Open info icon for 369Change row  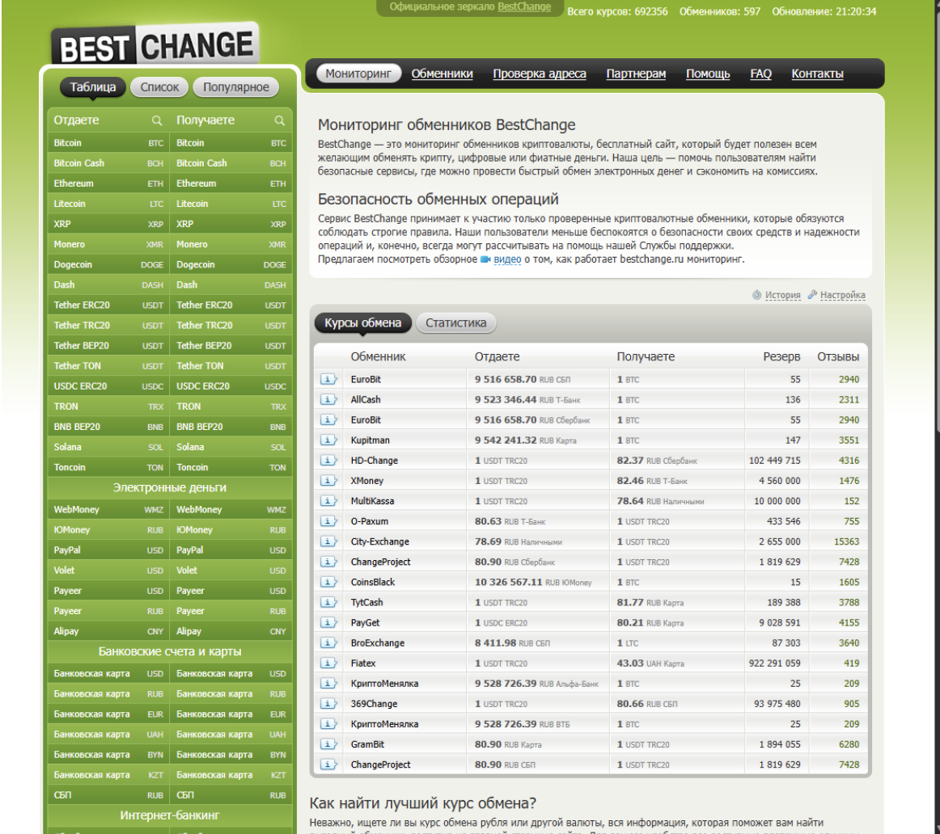328,704
